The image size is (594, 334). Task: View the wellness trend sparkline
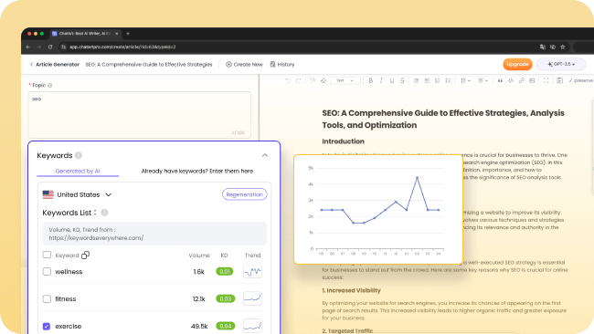[x=252, y=272]
